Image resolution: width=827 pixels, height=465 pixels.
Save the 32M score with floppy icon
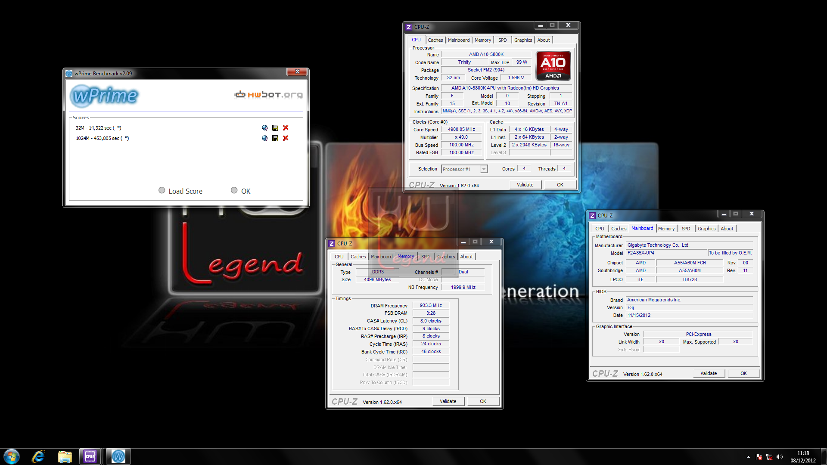click(x=275, y=128)
